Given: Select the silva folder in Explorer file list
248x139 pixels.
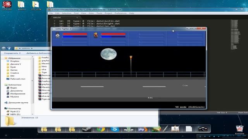Looking at the screenshot, I should (x=42, y=69).
